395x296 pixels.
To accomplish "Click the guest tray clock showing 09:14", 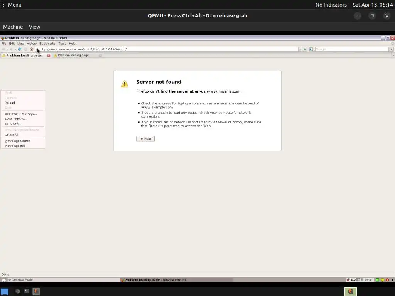I will point(369,280).
